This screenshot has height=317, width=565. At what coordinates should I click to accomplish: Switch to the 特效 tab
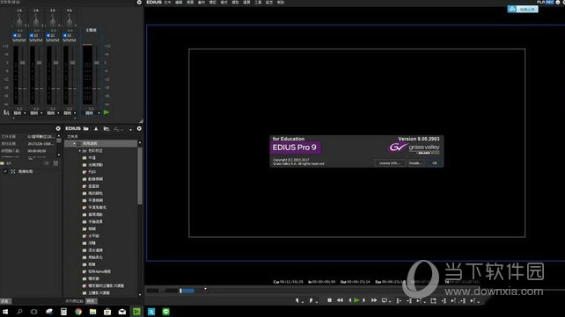[x=92, y=301]
